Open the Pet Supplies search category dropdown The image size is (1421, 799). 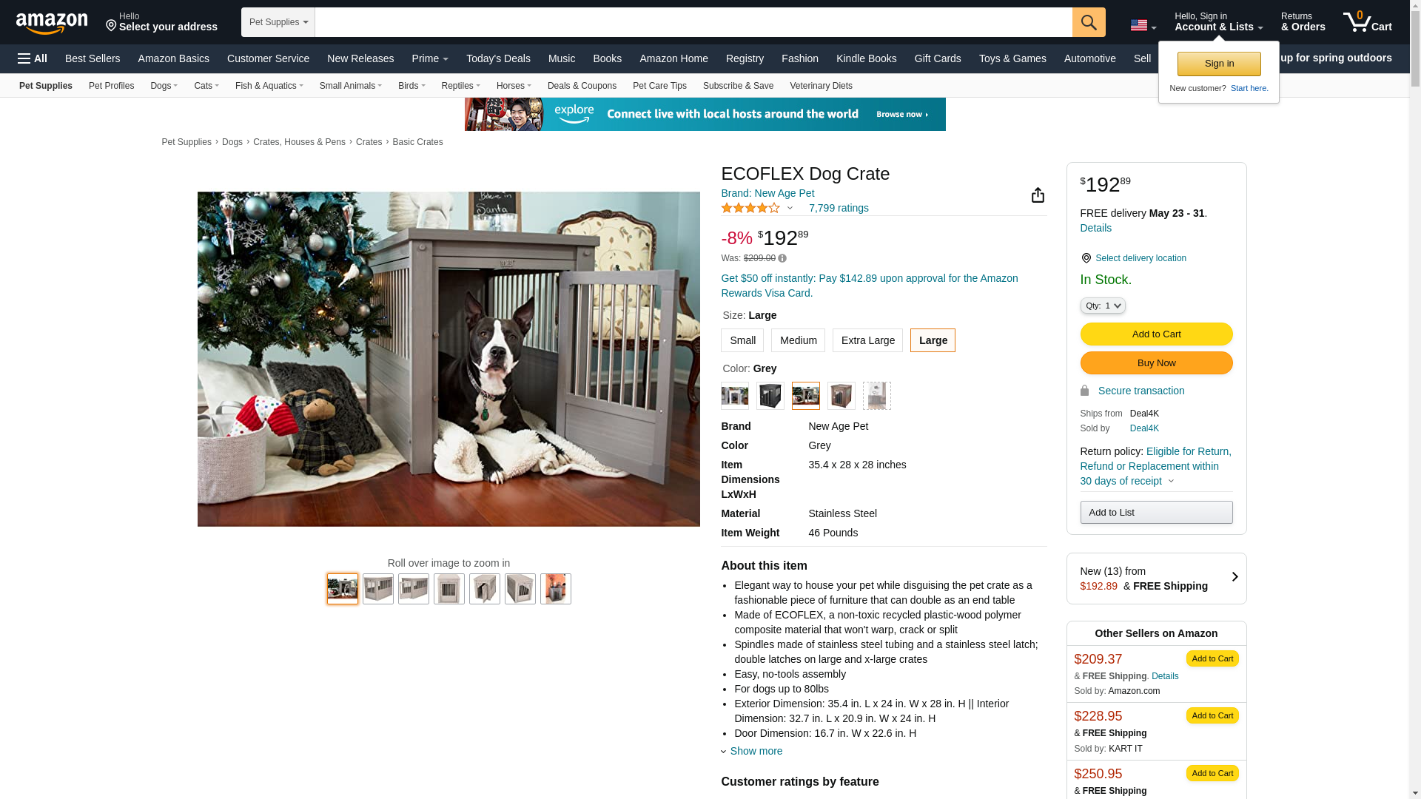pos(278,22)
